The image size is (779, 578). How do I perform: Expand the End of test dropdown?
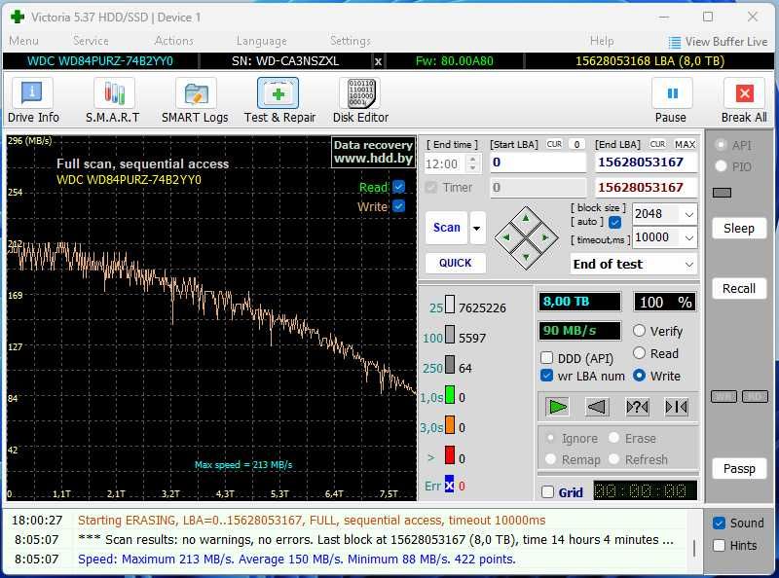coord(689,264)
